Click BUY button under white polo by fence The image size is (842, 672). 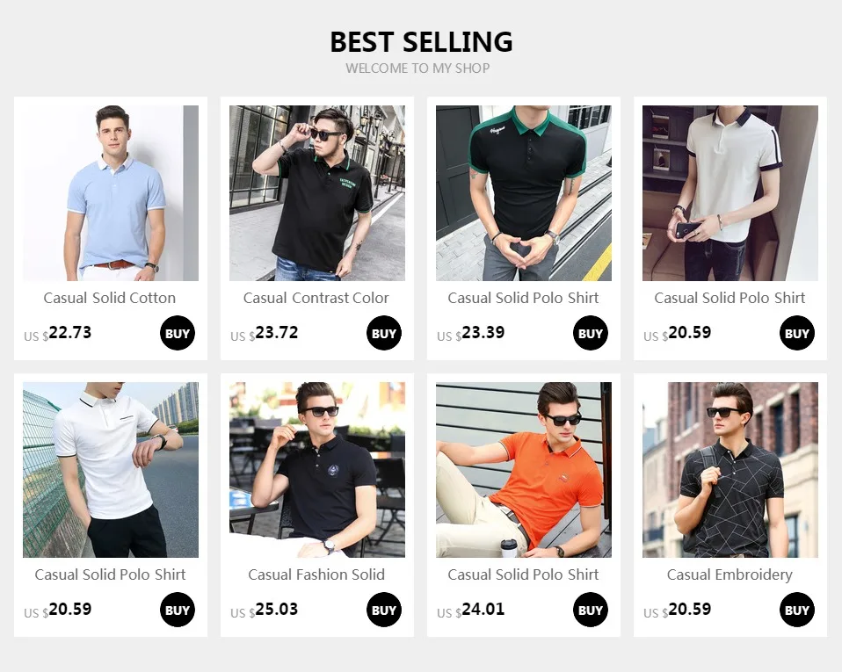(178, 610)
